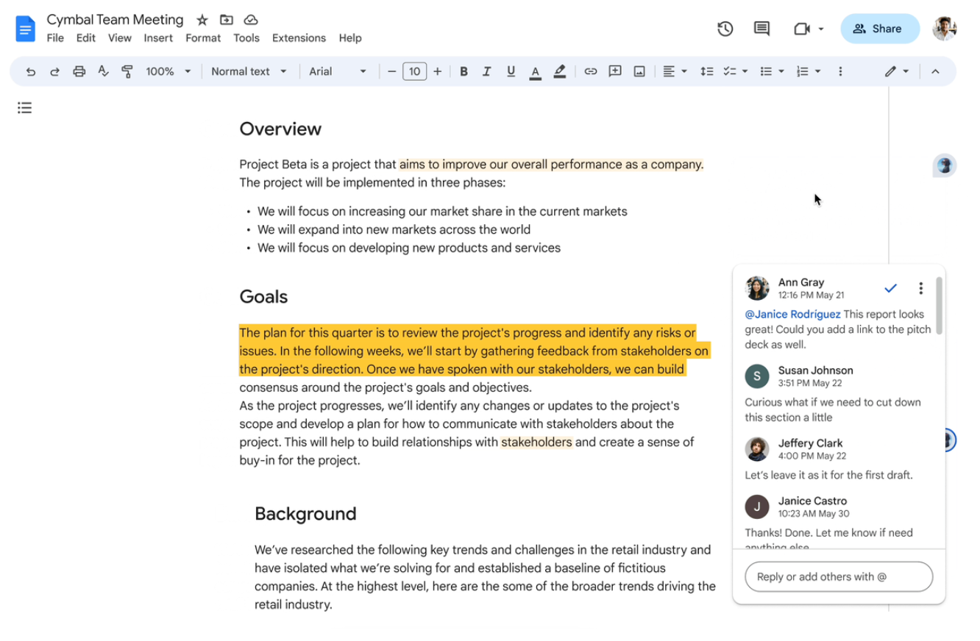Check the cloud save status icon
This screenshot has height=641, width=980.
[251, 20]
